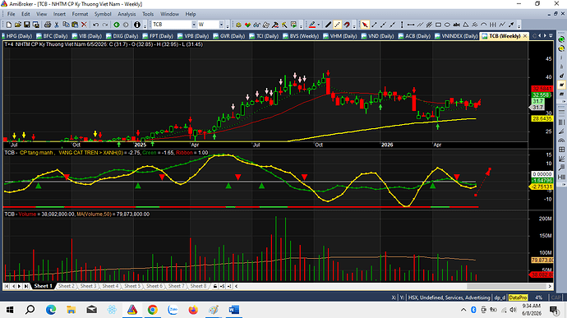567x318 pixels.
Task: Click the Cut scissors icon
Action: 57,25
